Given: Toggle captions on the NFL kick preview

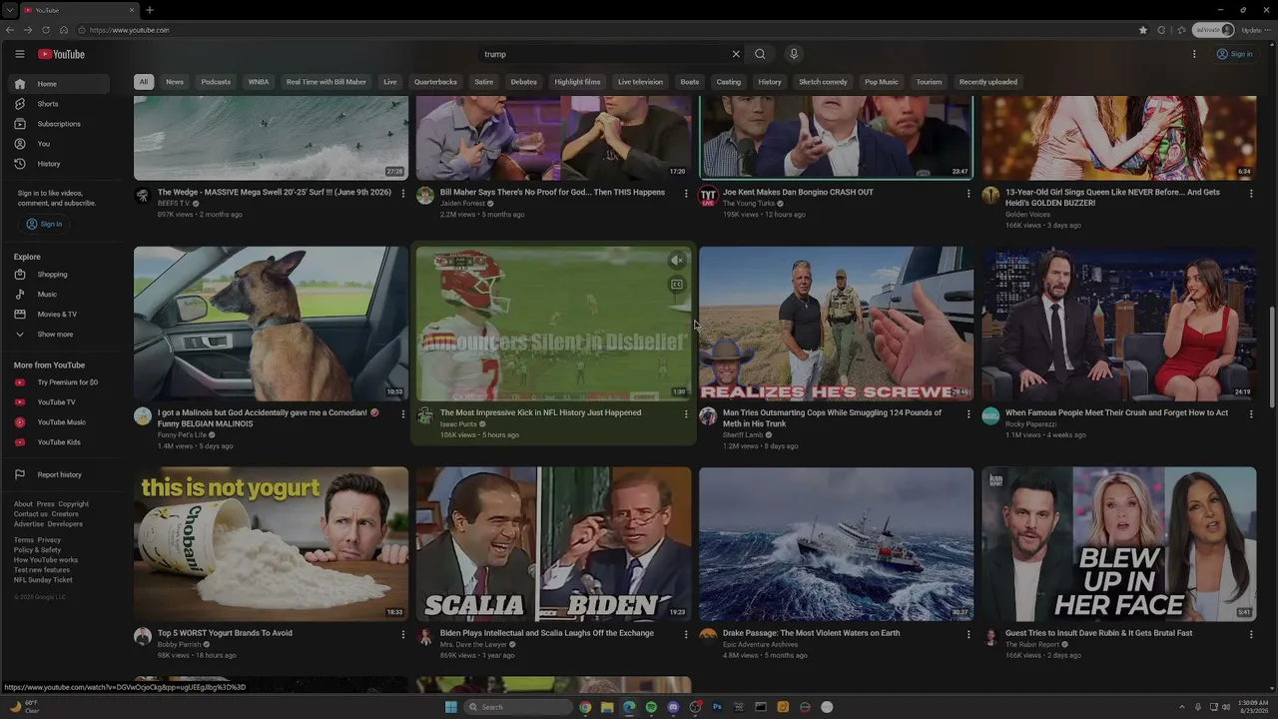Looking at the screenshot, I should [x=677, y=285].
